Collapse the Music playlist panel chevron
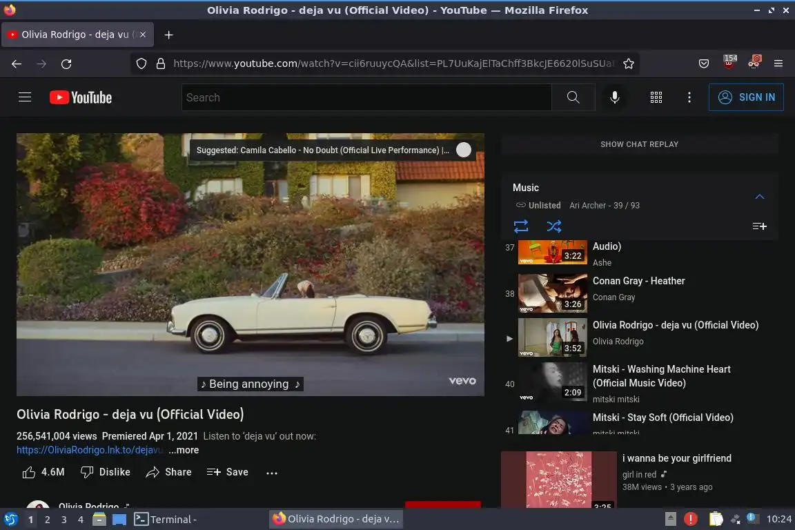The height and width of the screenshot is (530, 795). click(x=760, y=196)
